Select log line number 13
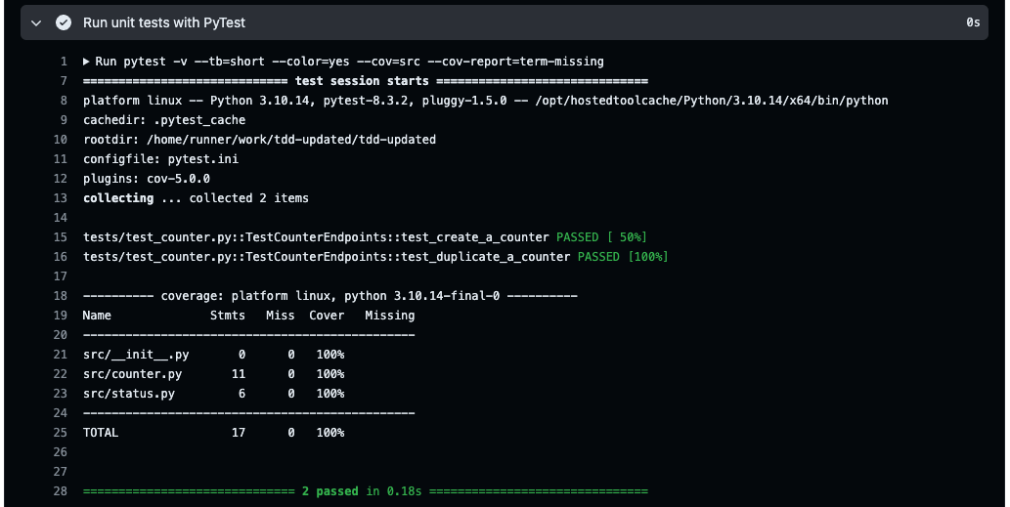This screenshot has height=507, width=1010. [x=61, y=198]
